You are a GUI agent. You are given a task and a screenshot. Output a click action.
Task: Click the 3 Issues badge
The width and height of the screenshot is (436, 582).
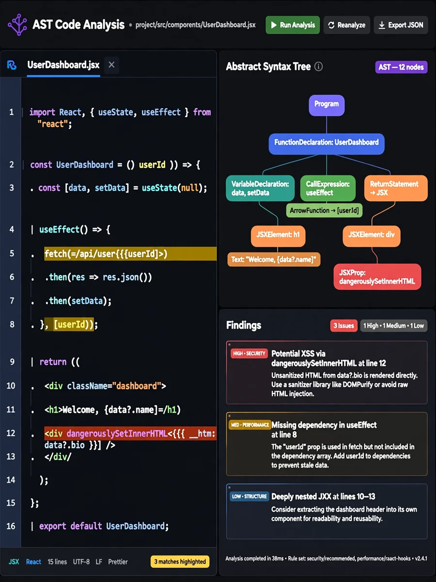click(344, 325)
